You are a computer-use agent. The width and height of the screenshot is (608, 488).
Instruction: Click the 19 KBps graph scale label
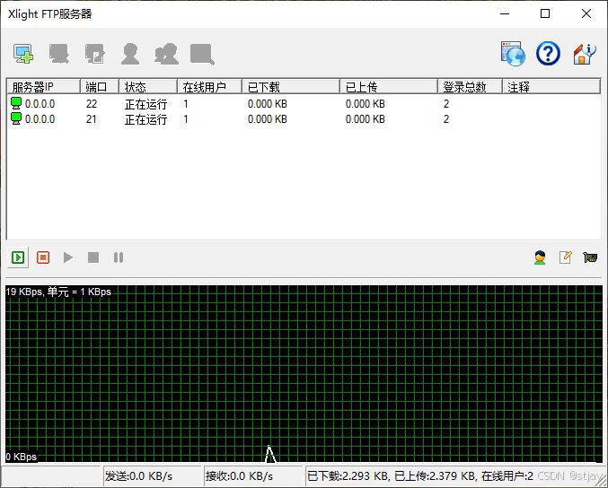click(58, 292)
